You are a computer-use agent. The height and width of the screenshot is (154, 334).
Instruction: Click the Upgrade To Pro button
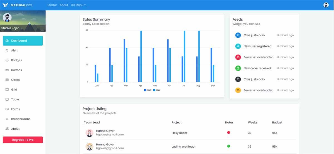click(23, 140)
